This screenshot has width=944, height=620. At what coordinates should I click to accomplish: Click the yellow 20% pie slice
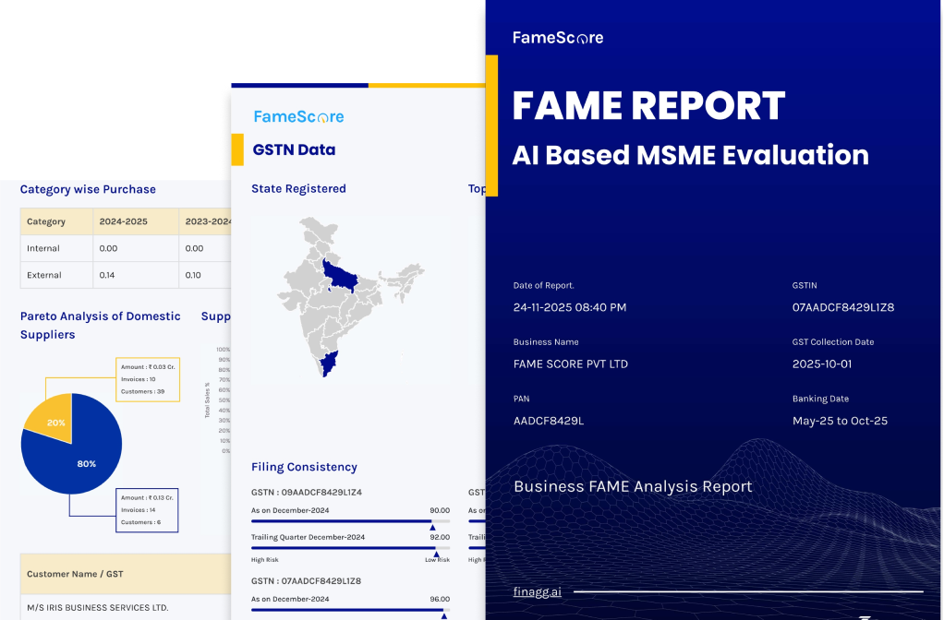(x=53, y=419)
